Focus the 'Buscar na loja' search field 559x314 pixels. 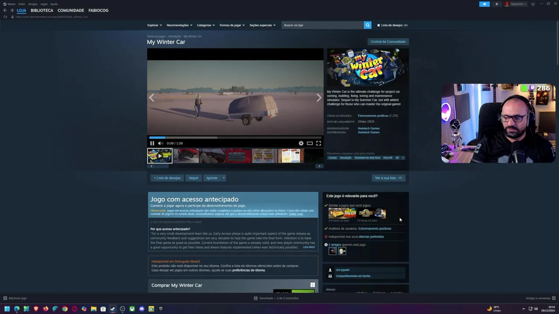[x=323, y=25]
